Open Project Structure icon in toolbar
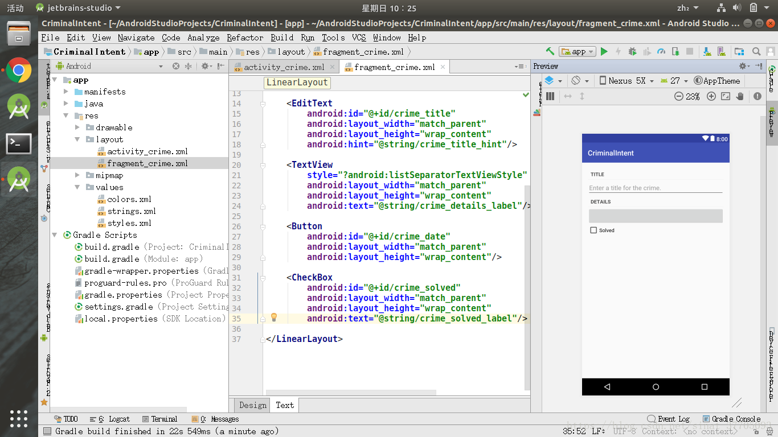The height and width of the screenshot is (437, 778). point(739,51)
